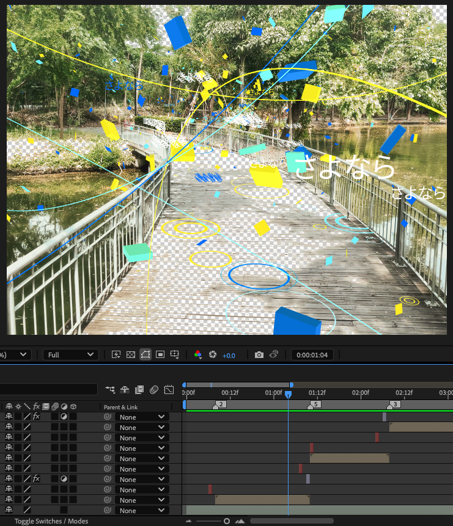This screenshot has height=526, width=453.
Task: Toggle mask and shape path visibility
Action: (x=145, y=354)
